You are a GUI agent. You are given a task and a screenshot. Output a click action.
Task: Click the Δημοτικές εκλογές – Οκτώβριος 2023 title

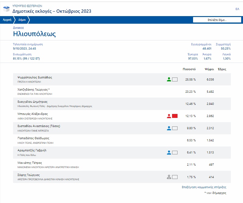52,11
